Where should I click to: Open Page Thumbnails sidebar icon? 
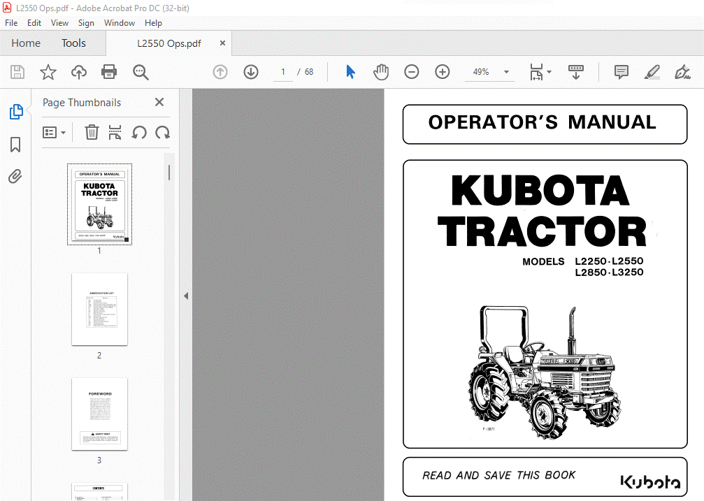click(x=16, y=112)
